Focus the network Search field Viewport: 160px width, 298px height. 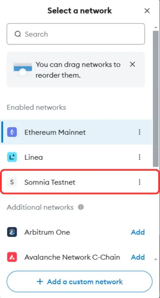pyautogui.click(x=76, y=34)
